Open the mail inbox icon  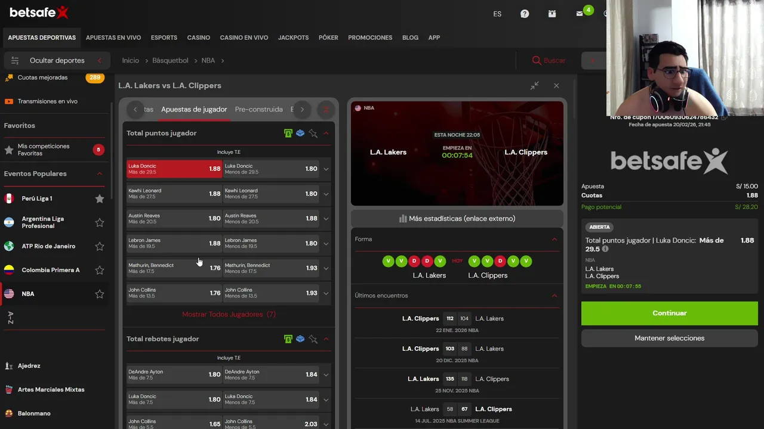580,14
